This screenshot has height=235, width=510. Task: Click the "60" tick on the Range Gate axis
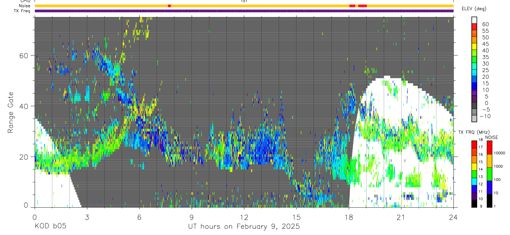point(23,56)
